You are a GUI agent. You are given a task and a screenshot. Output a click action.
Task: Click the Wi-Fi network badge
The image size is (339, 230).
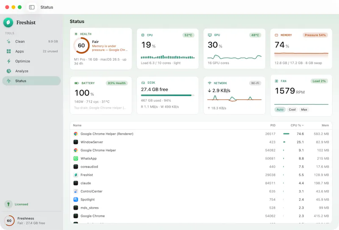(255, 83)
